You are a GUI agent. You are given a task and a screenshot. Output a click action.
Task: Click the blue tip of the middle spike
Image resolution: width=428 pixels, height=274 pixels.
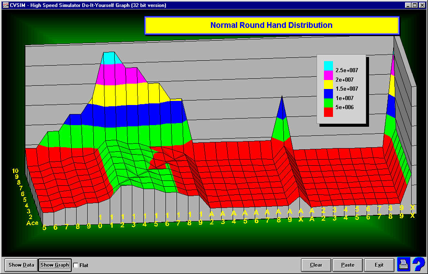point(281,110)
